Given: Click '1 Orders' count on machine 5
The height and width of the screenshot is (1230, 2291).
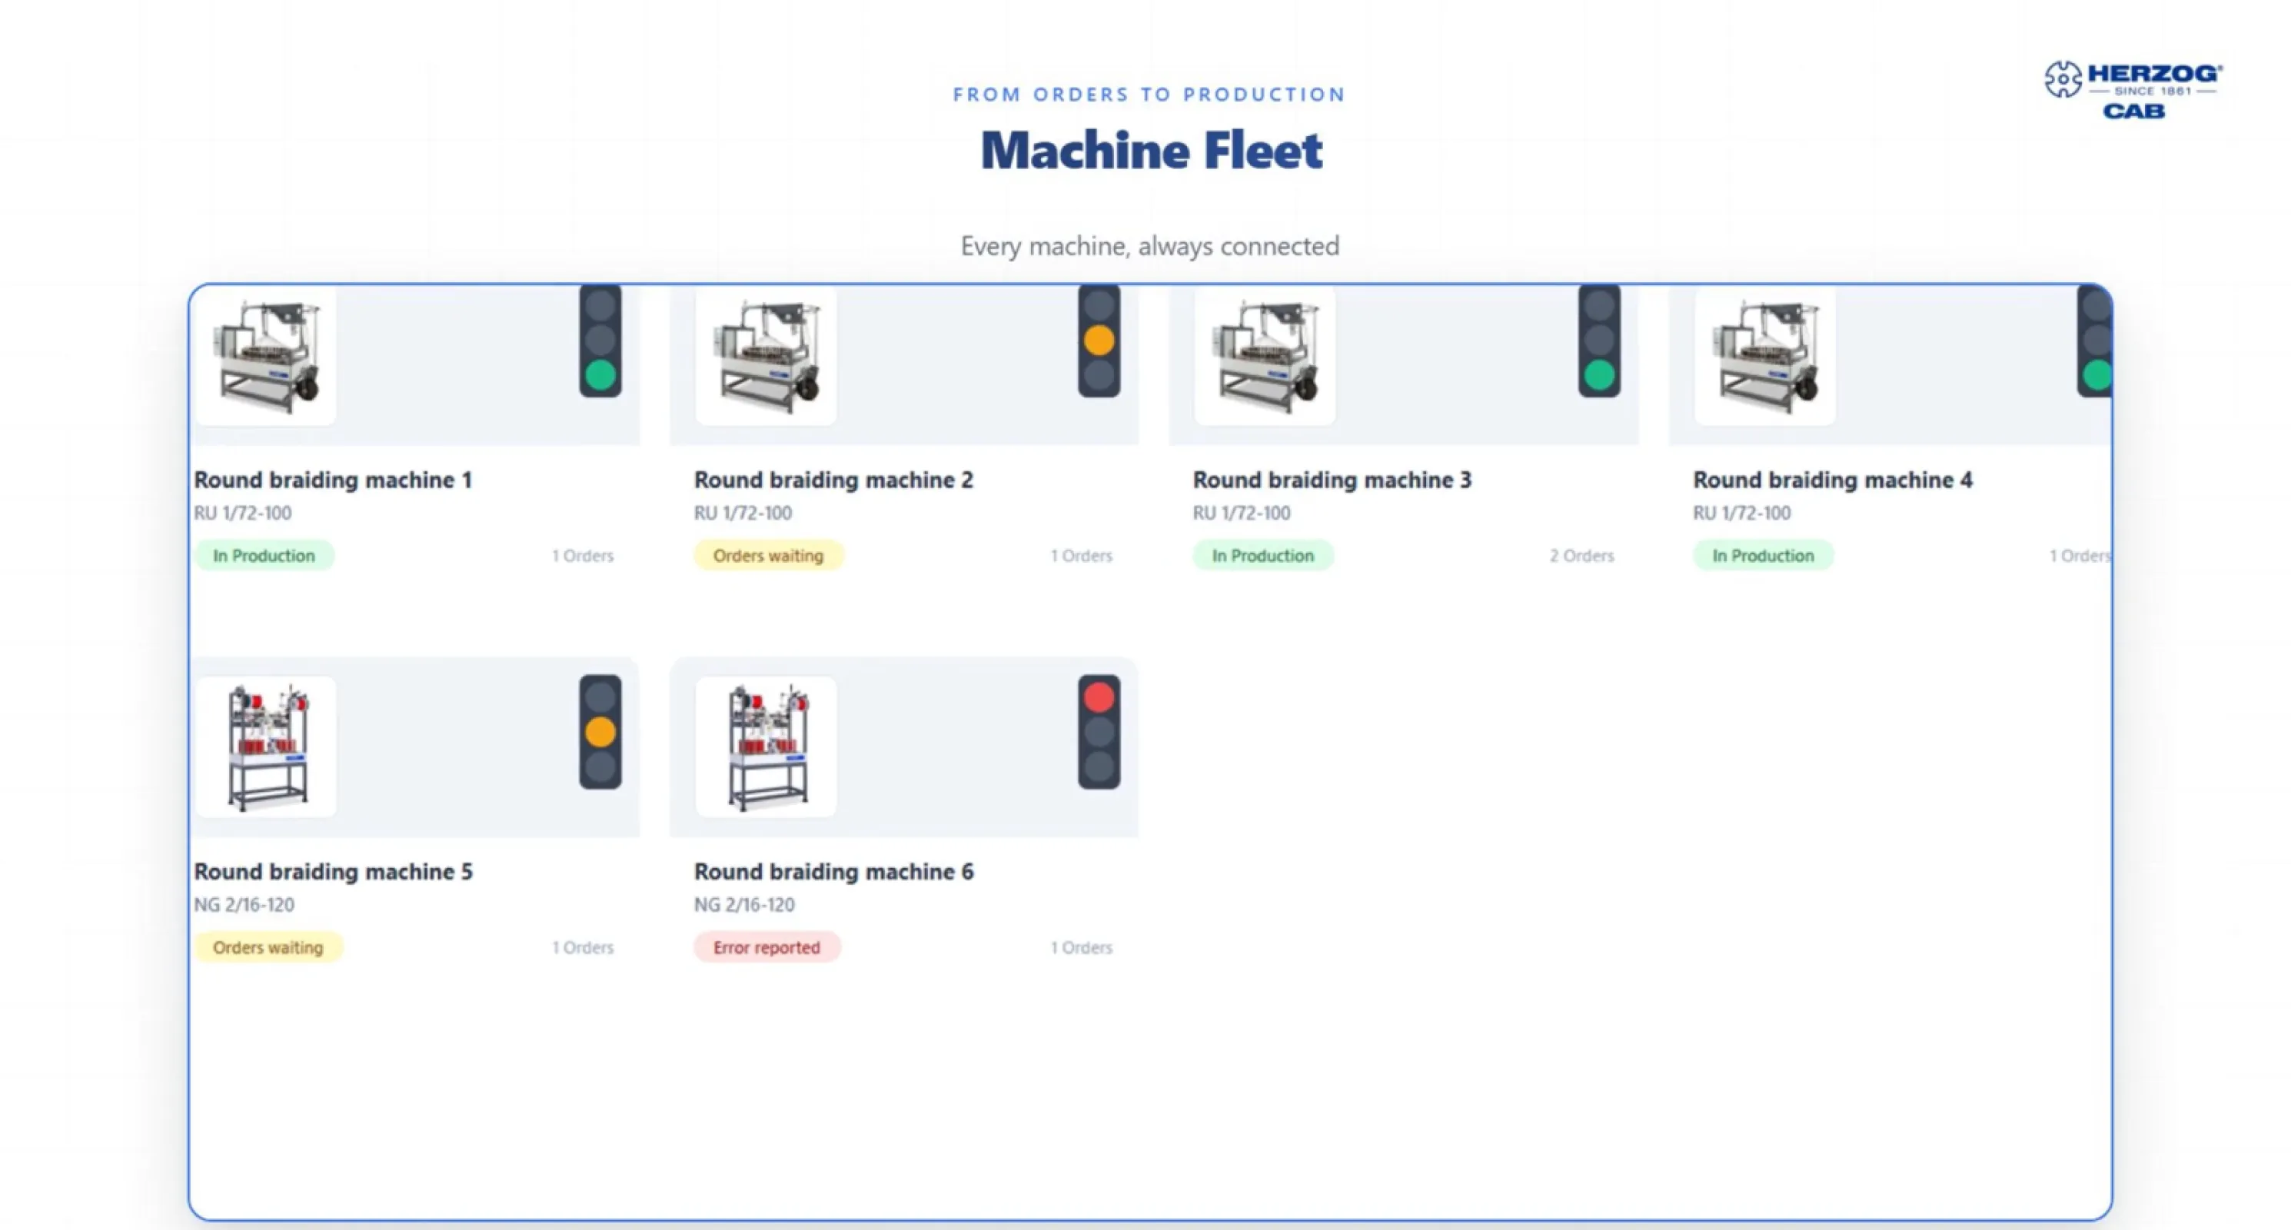Looking at the screenshot, I should (583, 947).
